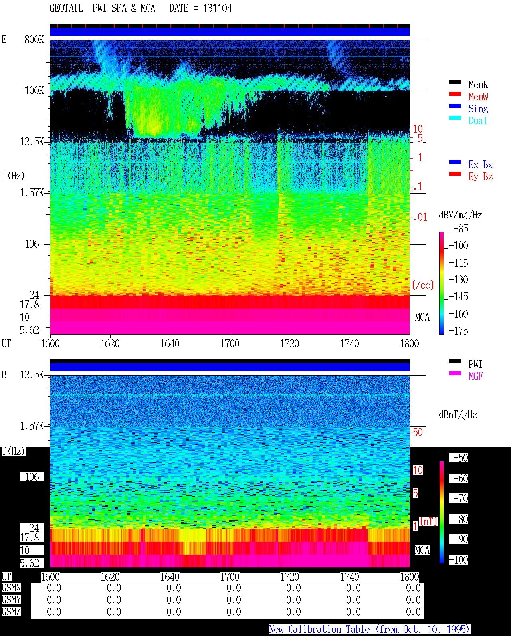
Task: Click the 100K frequency axis label
Action: tap(34, 91)
